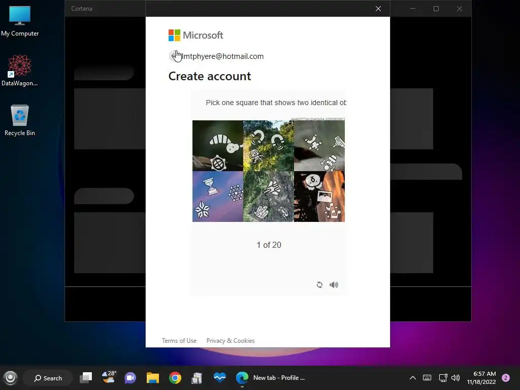This screenshot has height=390, width=520.
Task: Open Task View on the taskbar
Action: point(86,378)
